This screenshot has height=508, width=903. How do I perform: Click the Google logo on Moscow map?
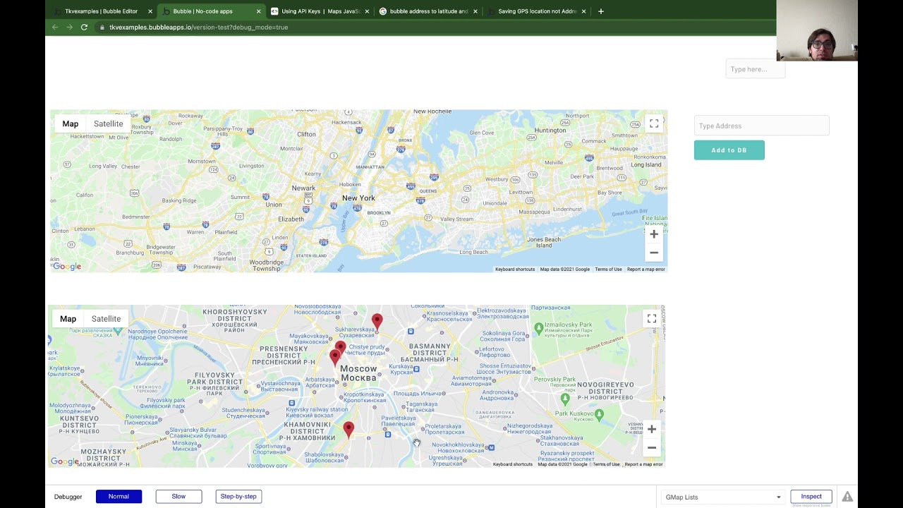tap(65, 461)
